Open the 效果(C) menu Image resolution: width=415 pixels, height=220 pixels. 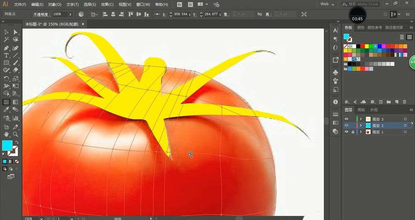[107, 5]
